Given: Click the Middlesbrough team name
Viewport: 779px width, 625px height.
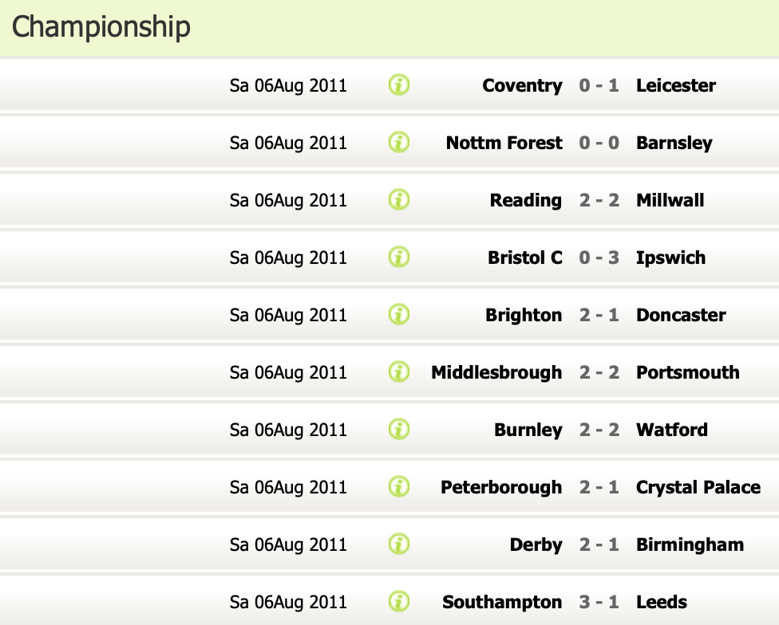Looking at the screenshot, I should coord(496,372).
